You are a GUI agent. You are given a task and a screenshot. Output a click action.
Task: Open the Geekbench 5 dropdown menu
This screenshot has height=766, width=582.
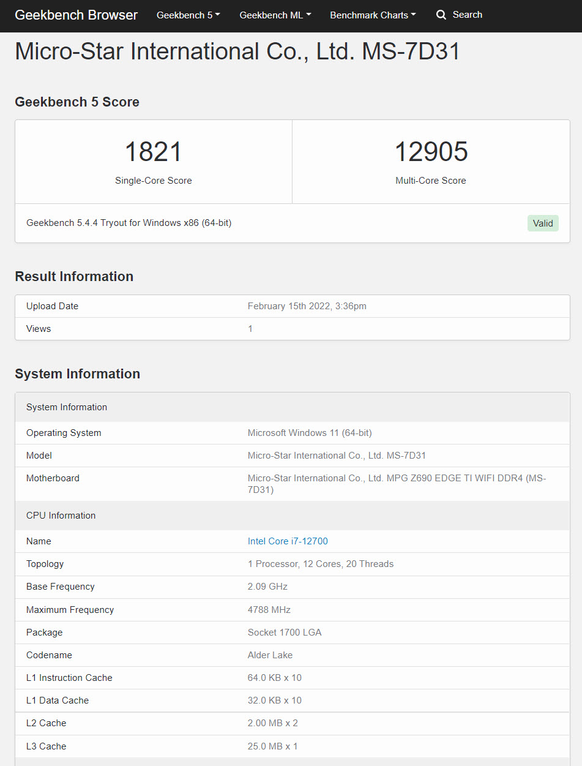click(x=188, y=15)
